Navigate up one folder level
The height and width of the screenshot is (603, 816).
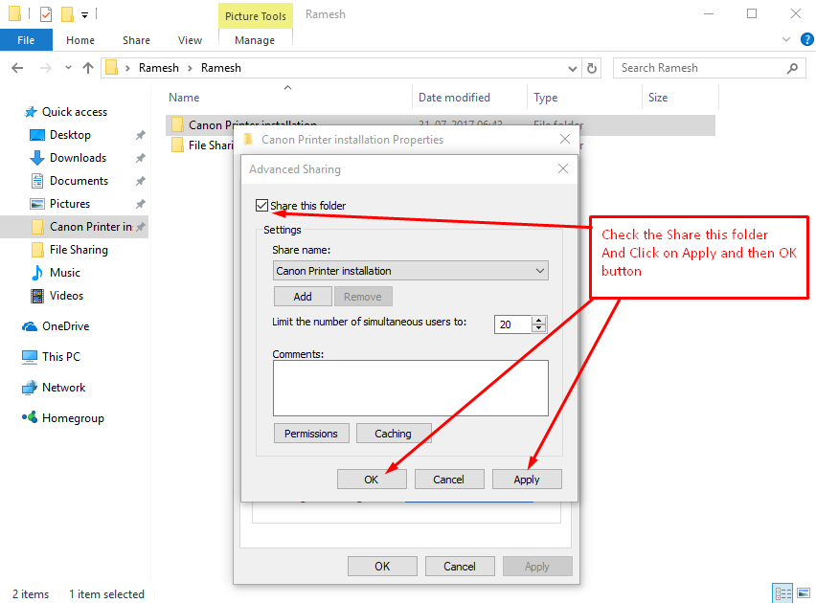88,68
